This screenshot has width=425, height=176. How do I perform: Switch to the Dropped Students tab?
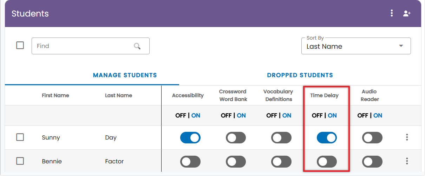click(300, 75)
